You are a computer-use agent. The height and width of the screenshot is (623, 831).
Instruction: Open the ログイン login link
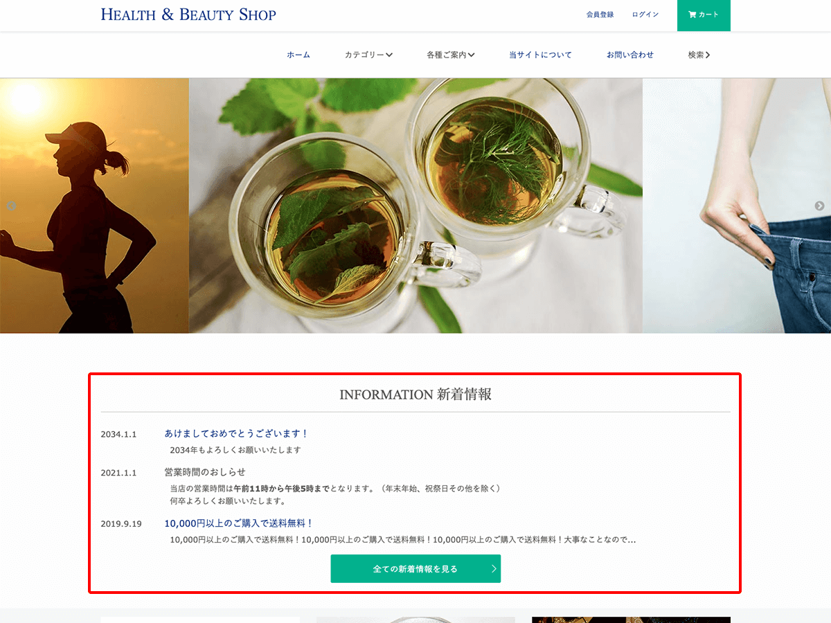[x=645, y=15]
